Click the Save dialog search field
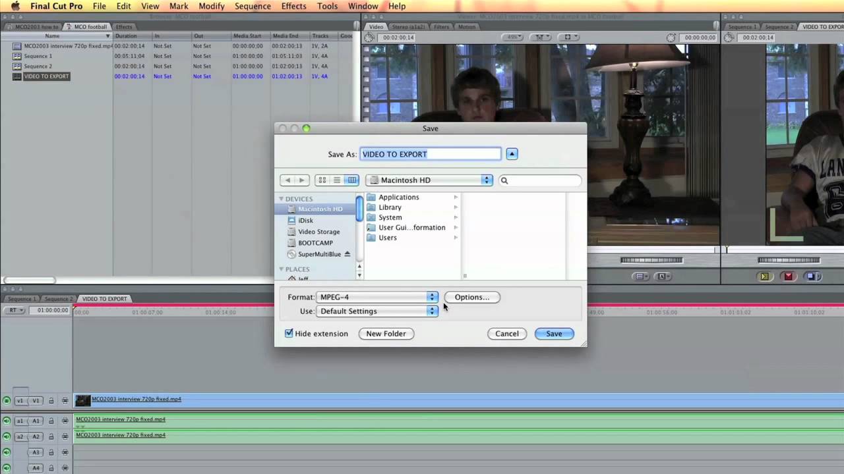The height and width of the screenshot is (474, 844). (540, 180)
